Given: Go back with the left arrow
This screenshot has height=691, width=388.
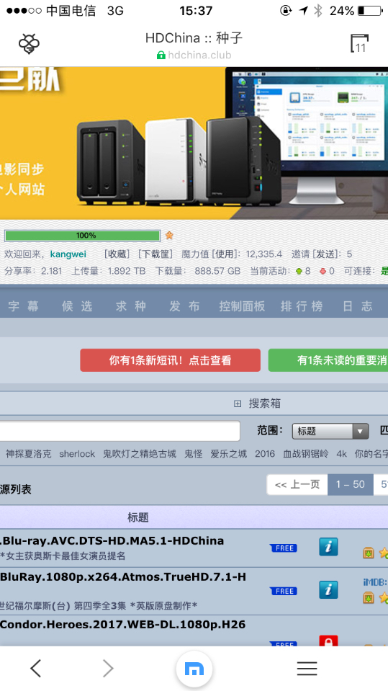Looking at the screenshot, I should [36, 669].
